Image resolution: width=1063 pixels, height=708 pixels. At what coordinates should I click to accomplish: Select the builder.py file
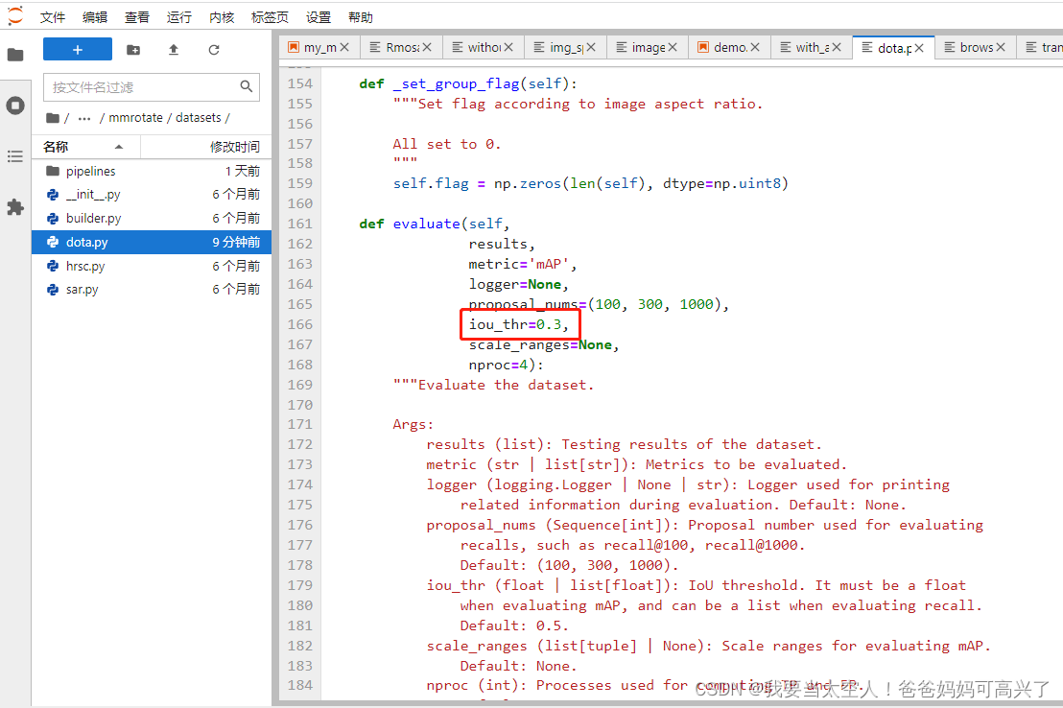tap(152, 219)
